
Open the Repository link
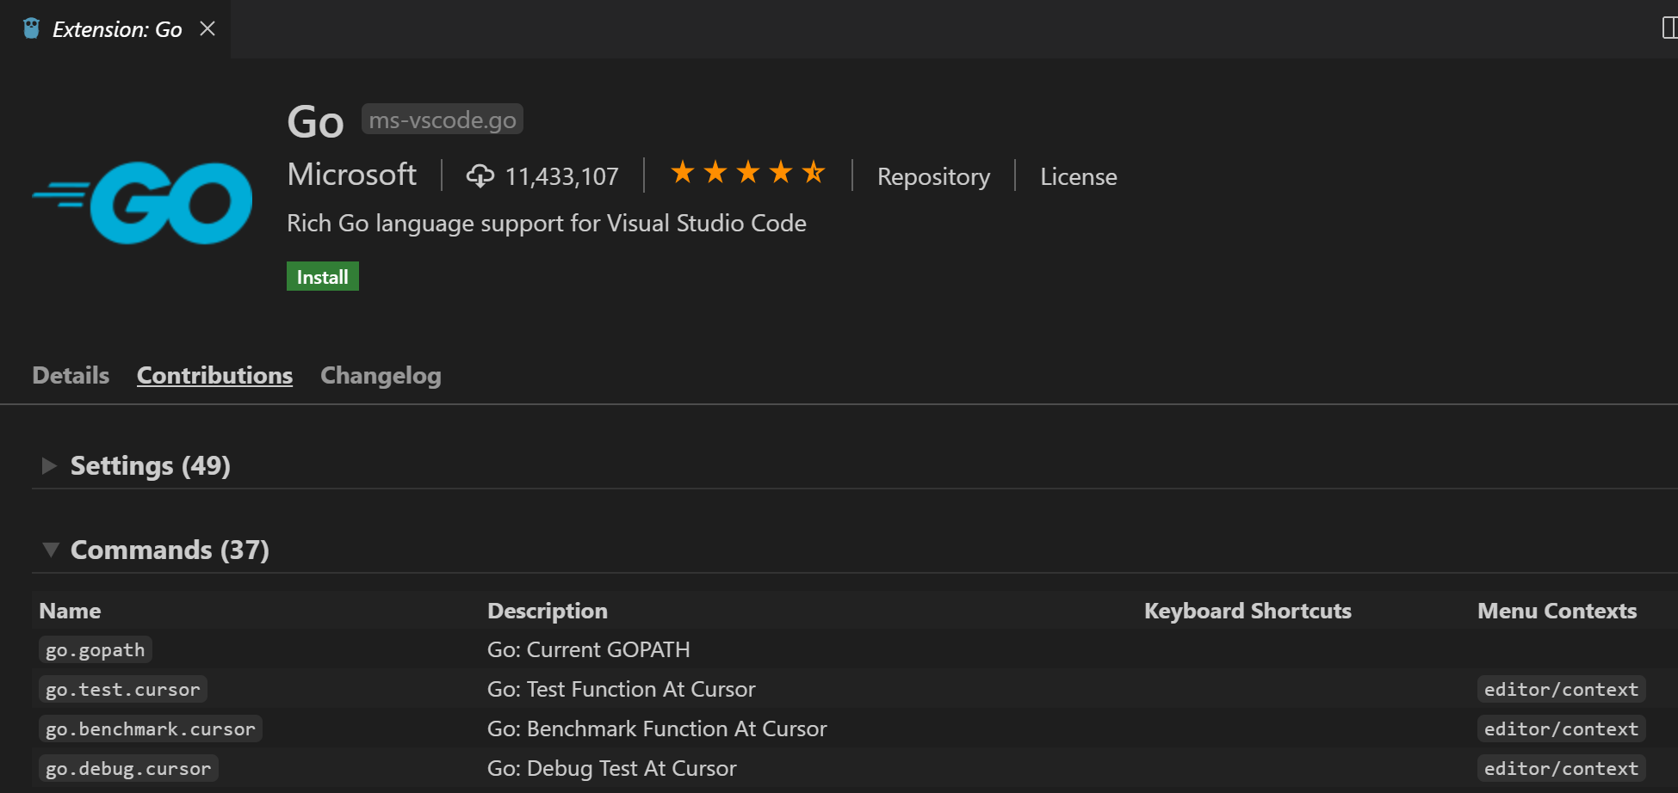pyautogui.click(x=933, y=176)
